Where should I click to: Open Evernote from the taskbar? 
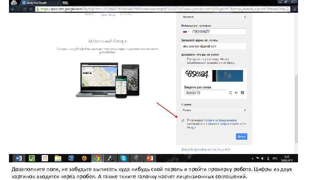[32, 158]
